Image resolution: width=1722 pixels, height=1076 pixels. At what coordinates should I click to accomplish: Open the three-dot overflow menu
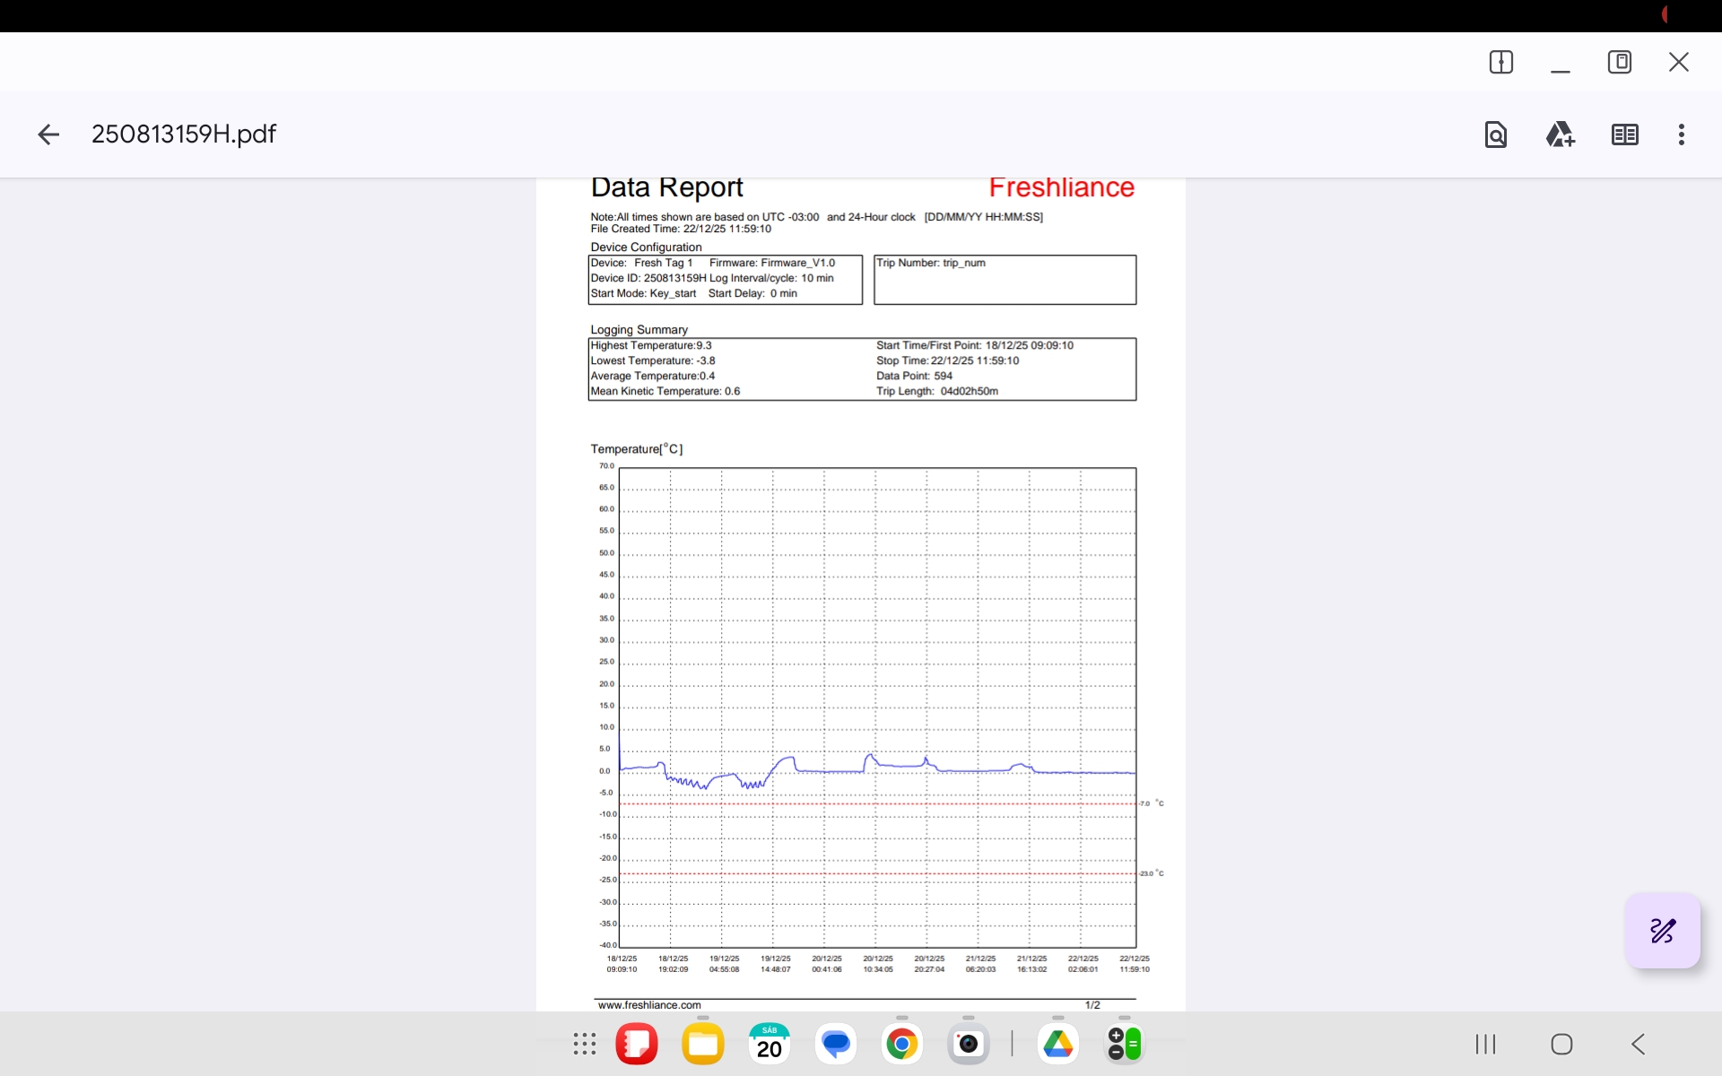pyautogui.click(x=1681, y=134)
